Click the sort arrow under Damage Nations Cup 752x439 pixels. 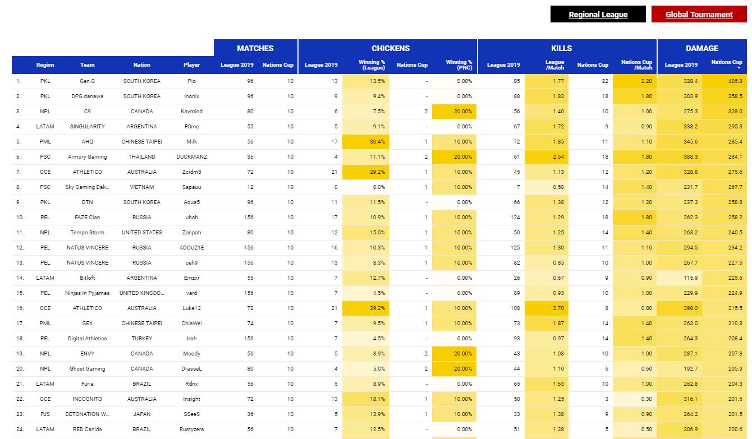[739, 68]
